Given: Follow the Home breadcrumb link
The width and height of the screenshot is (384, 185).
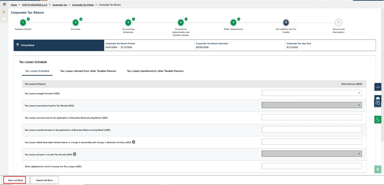Looking at the screenshot, I should pos(14,5).
